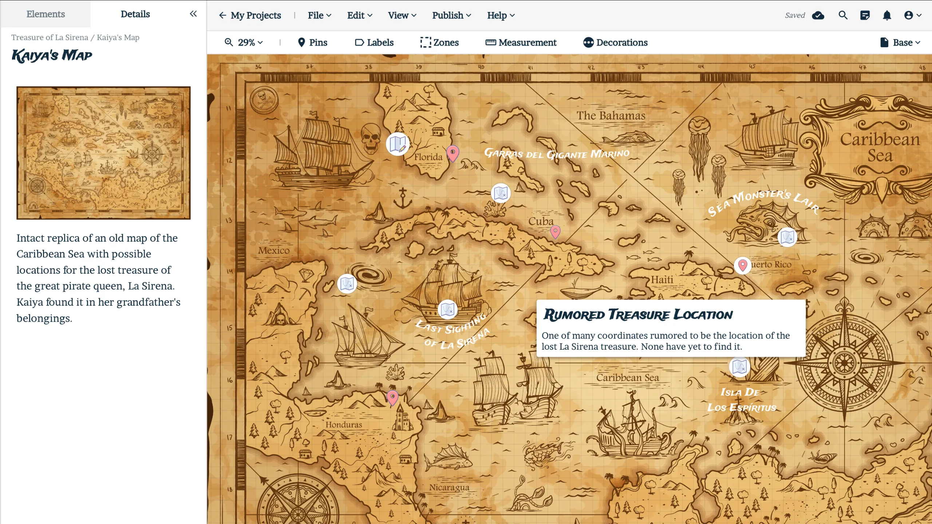Open the user account icon
The image size is (932, 524).
(913, 15)
